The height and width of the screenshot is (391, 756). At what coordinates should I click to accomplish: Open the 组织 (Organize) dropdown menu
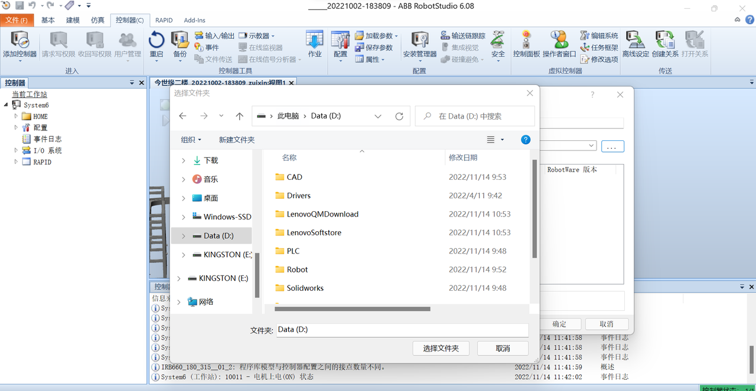click(191, 140)
